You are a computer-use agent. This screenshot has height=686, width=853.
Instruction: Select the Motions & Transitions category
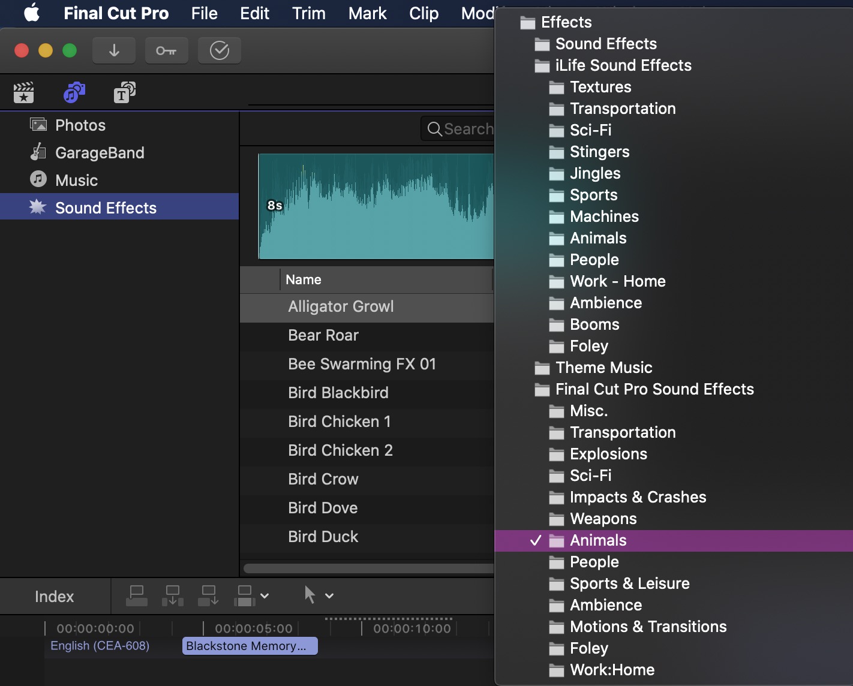coord(674,627)
